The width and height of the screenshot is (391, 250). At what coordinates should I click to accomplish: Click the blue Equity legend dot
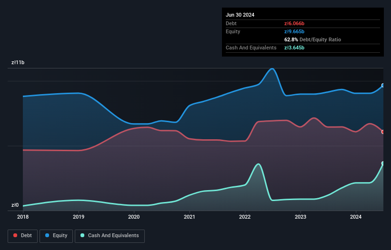[47, 235]
